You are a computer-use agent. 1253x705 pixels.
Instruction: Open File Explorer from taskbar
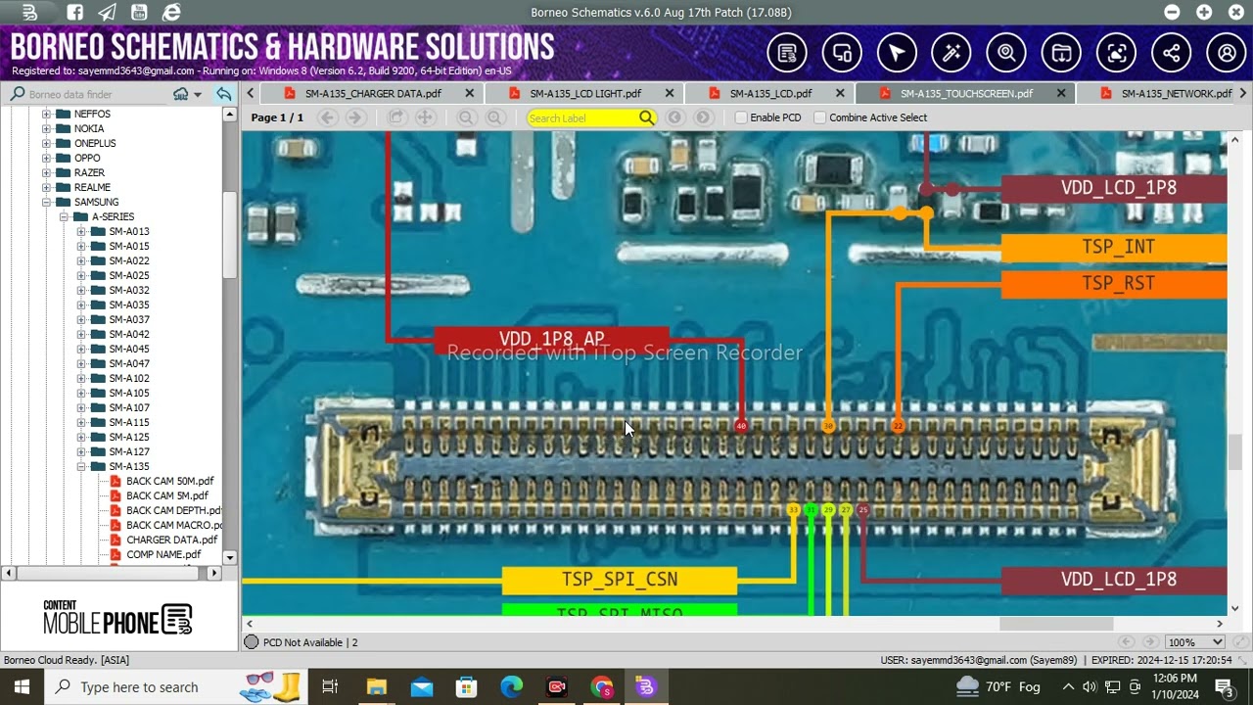[x=377, y=686]
